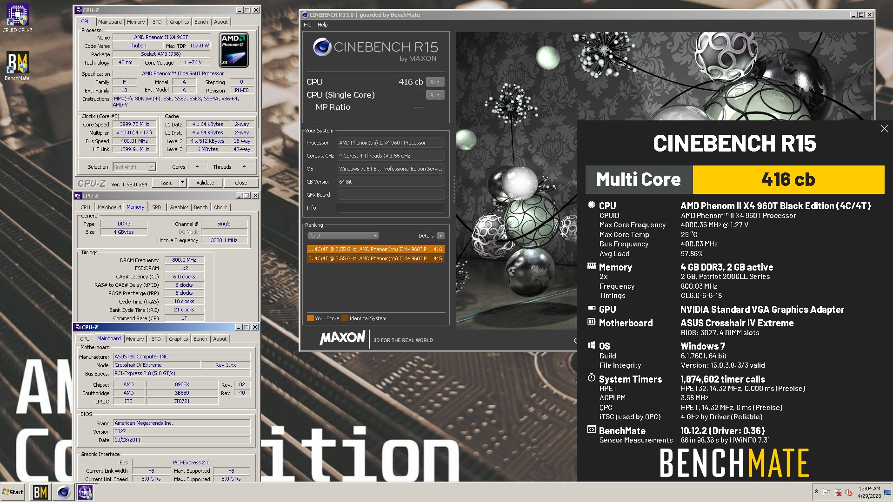The width and height of the screenshot is (893, 502).
Task: Select ranking entry 1 with score 416
Action: point(375,249)
